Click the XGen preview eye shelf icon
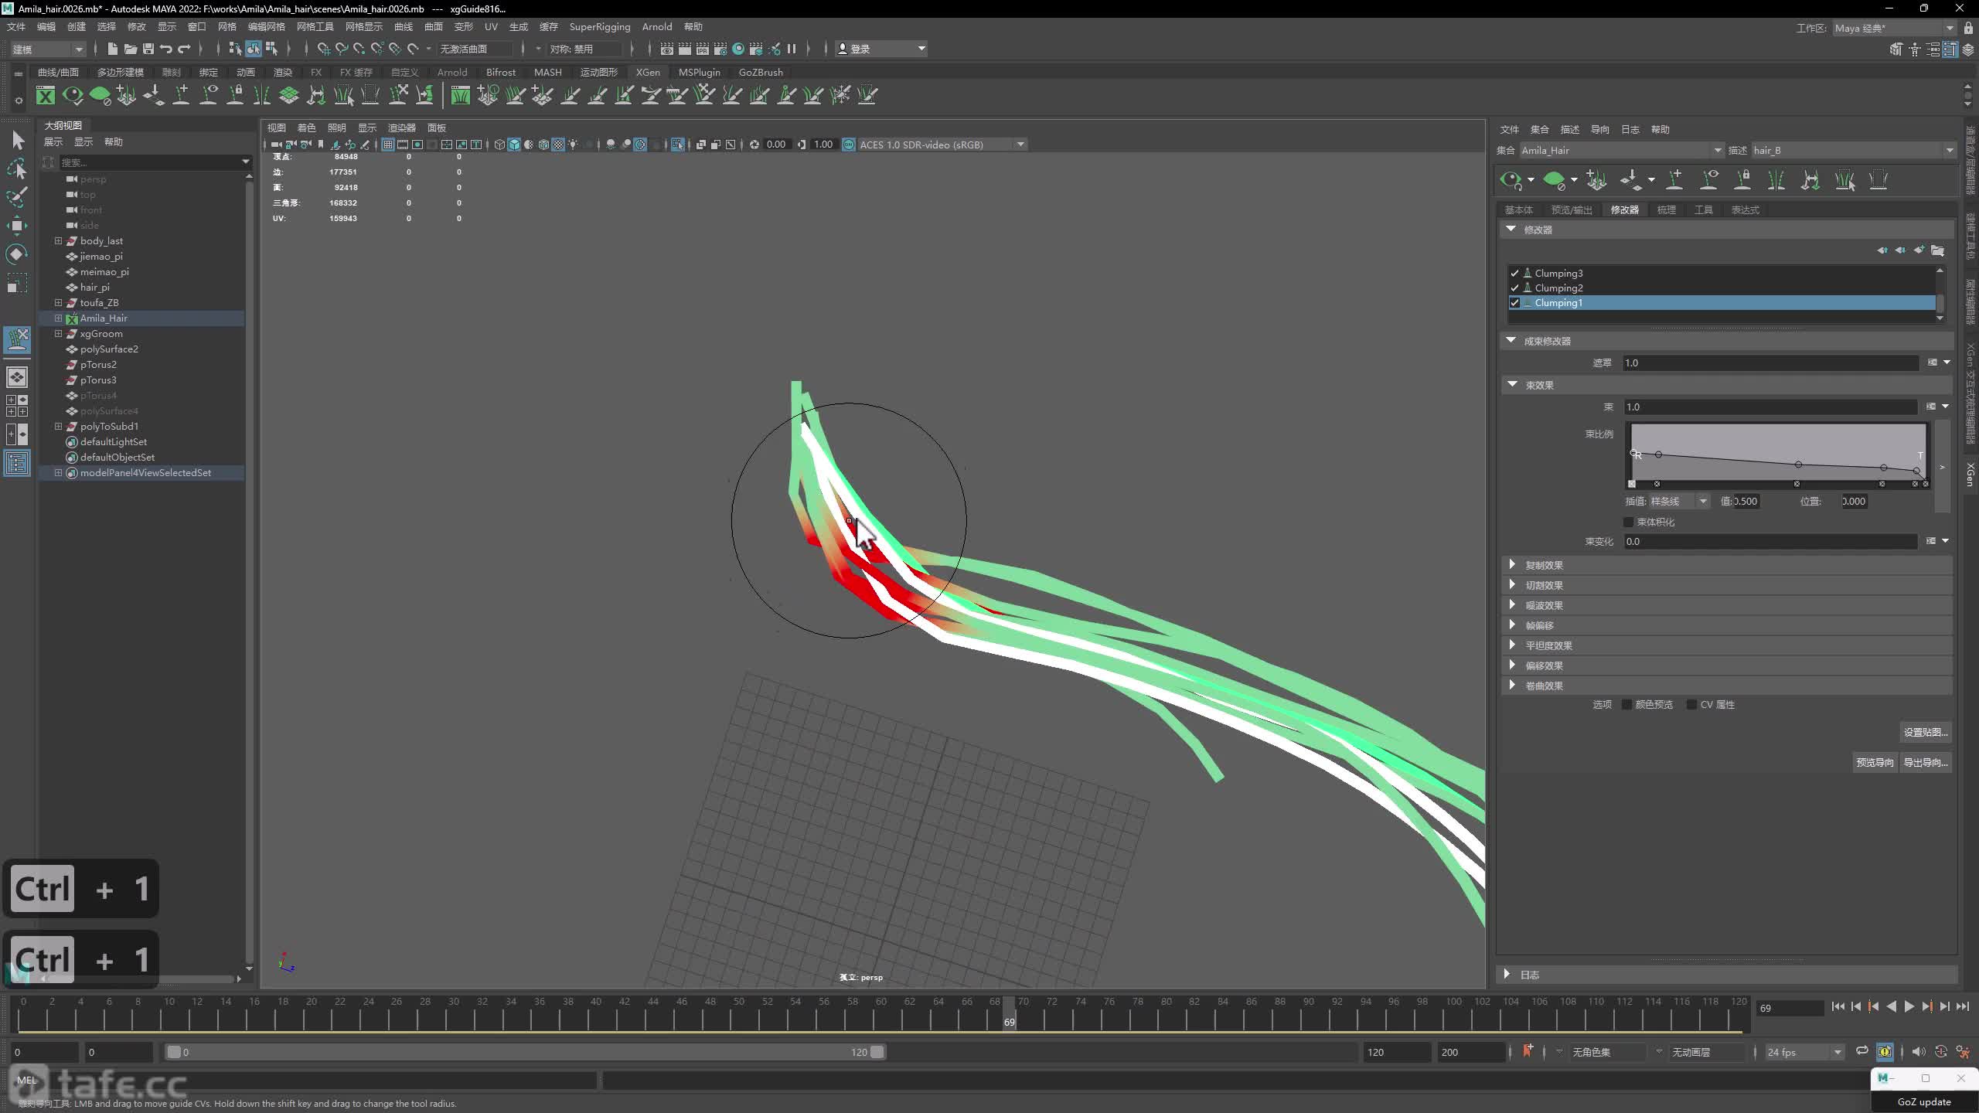Screen dimensions: 1979x1113 coord(73,95)
